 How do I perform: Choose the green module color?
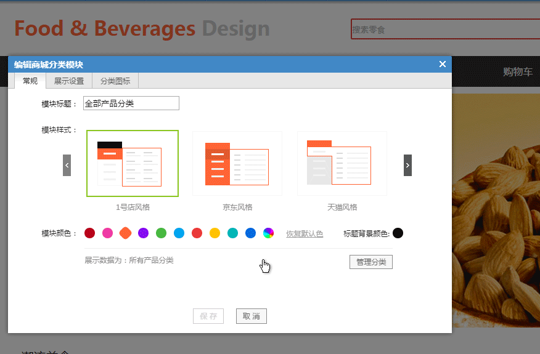(161, 233)
